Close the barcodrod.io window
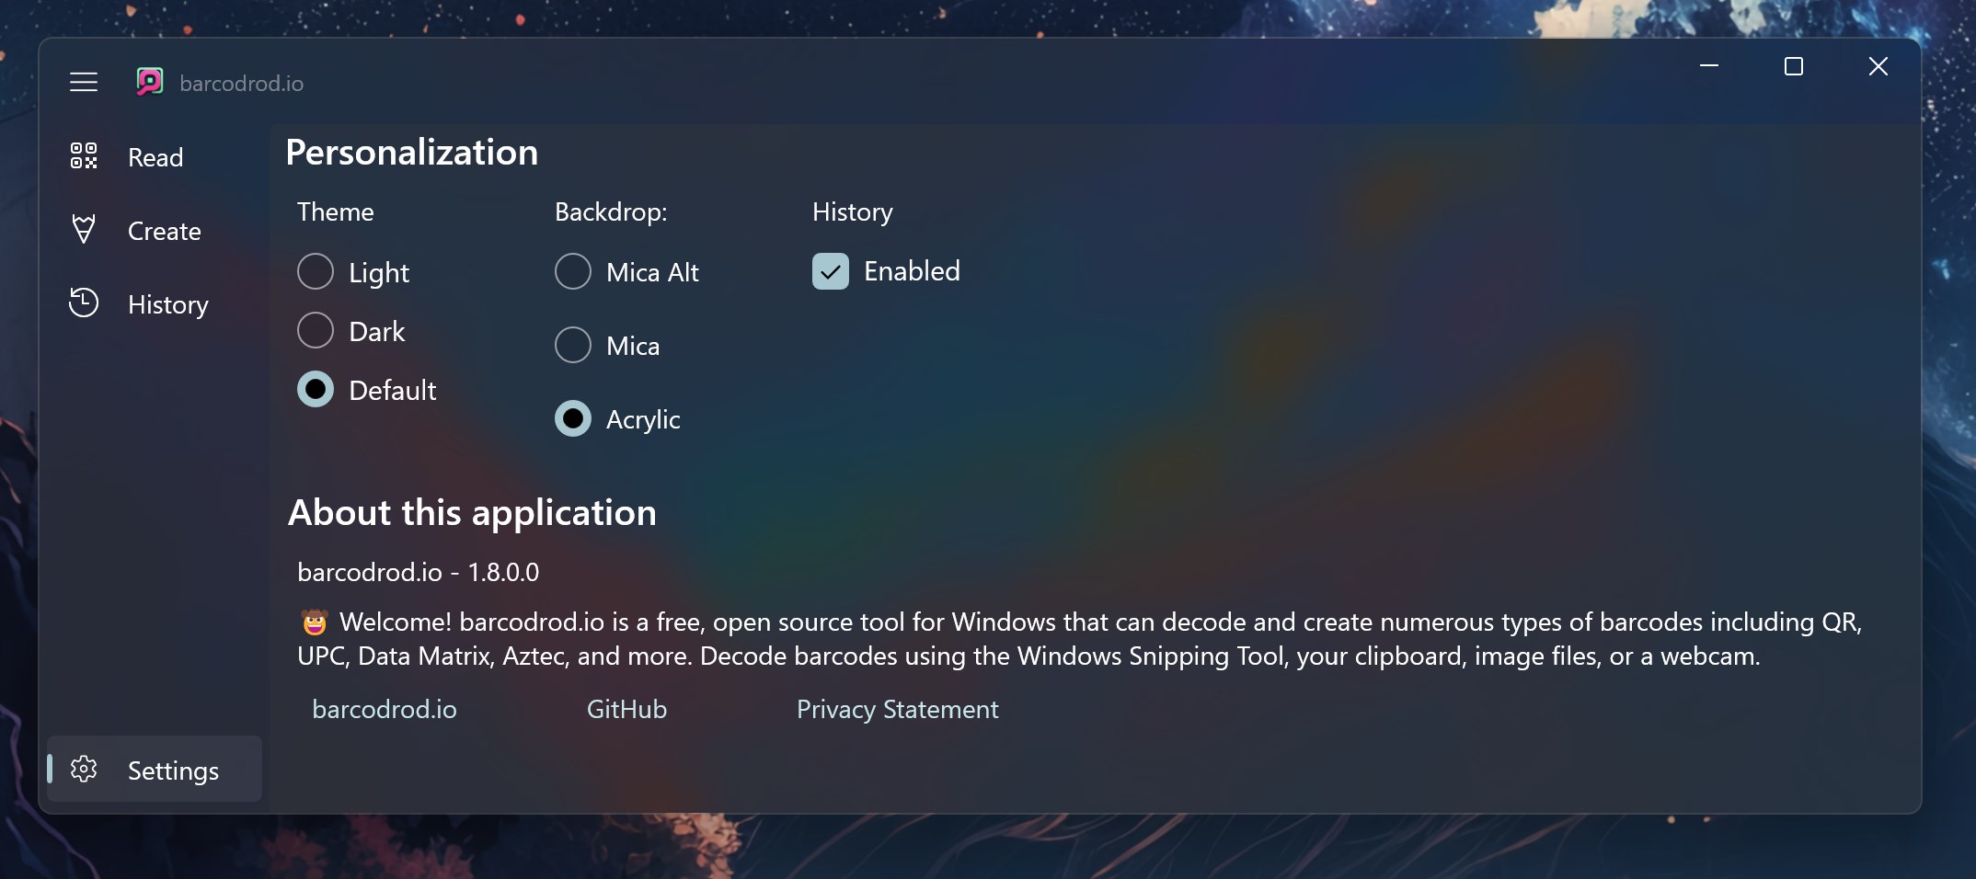 1878,66
